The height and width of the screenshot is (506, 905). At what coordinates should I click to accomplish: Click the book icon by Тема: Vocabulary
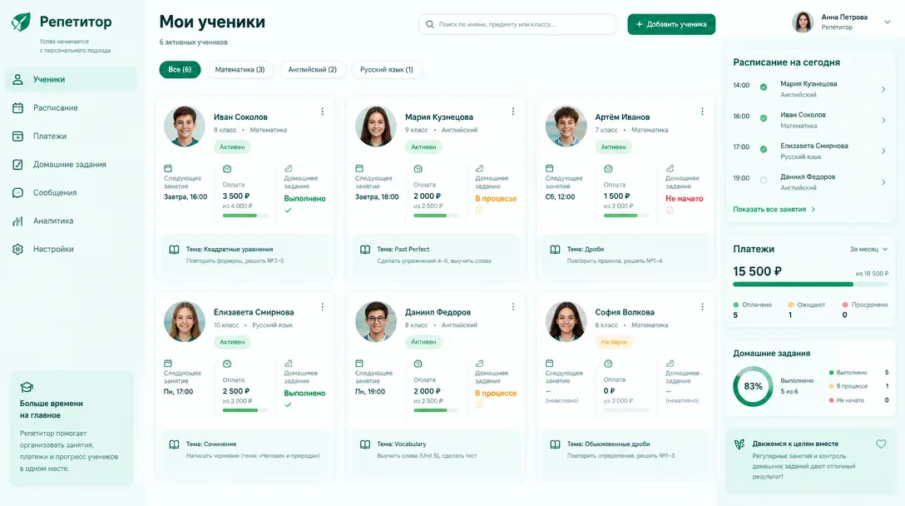pyautogui.click(x=365, y=444)
